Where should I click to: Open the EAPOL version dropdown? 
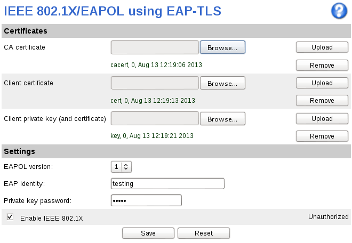[x=121, y=167]
